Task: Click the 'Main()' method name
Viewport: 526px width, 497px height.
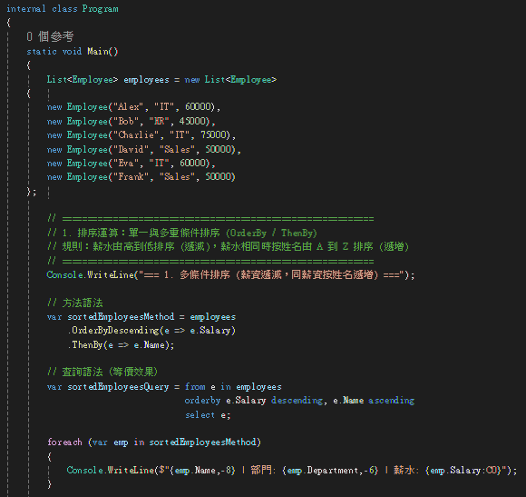Action: (102, 52)
